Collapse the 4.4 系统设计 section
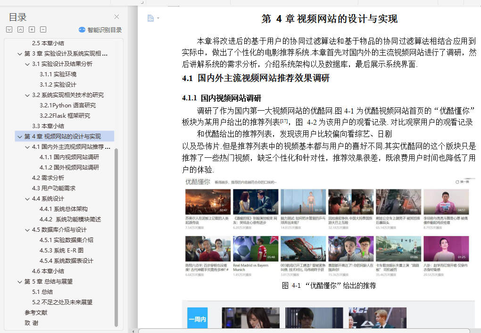The image size is (481, 333). pos(27,199)
